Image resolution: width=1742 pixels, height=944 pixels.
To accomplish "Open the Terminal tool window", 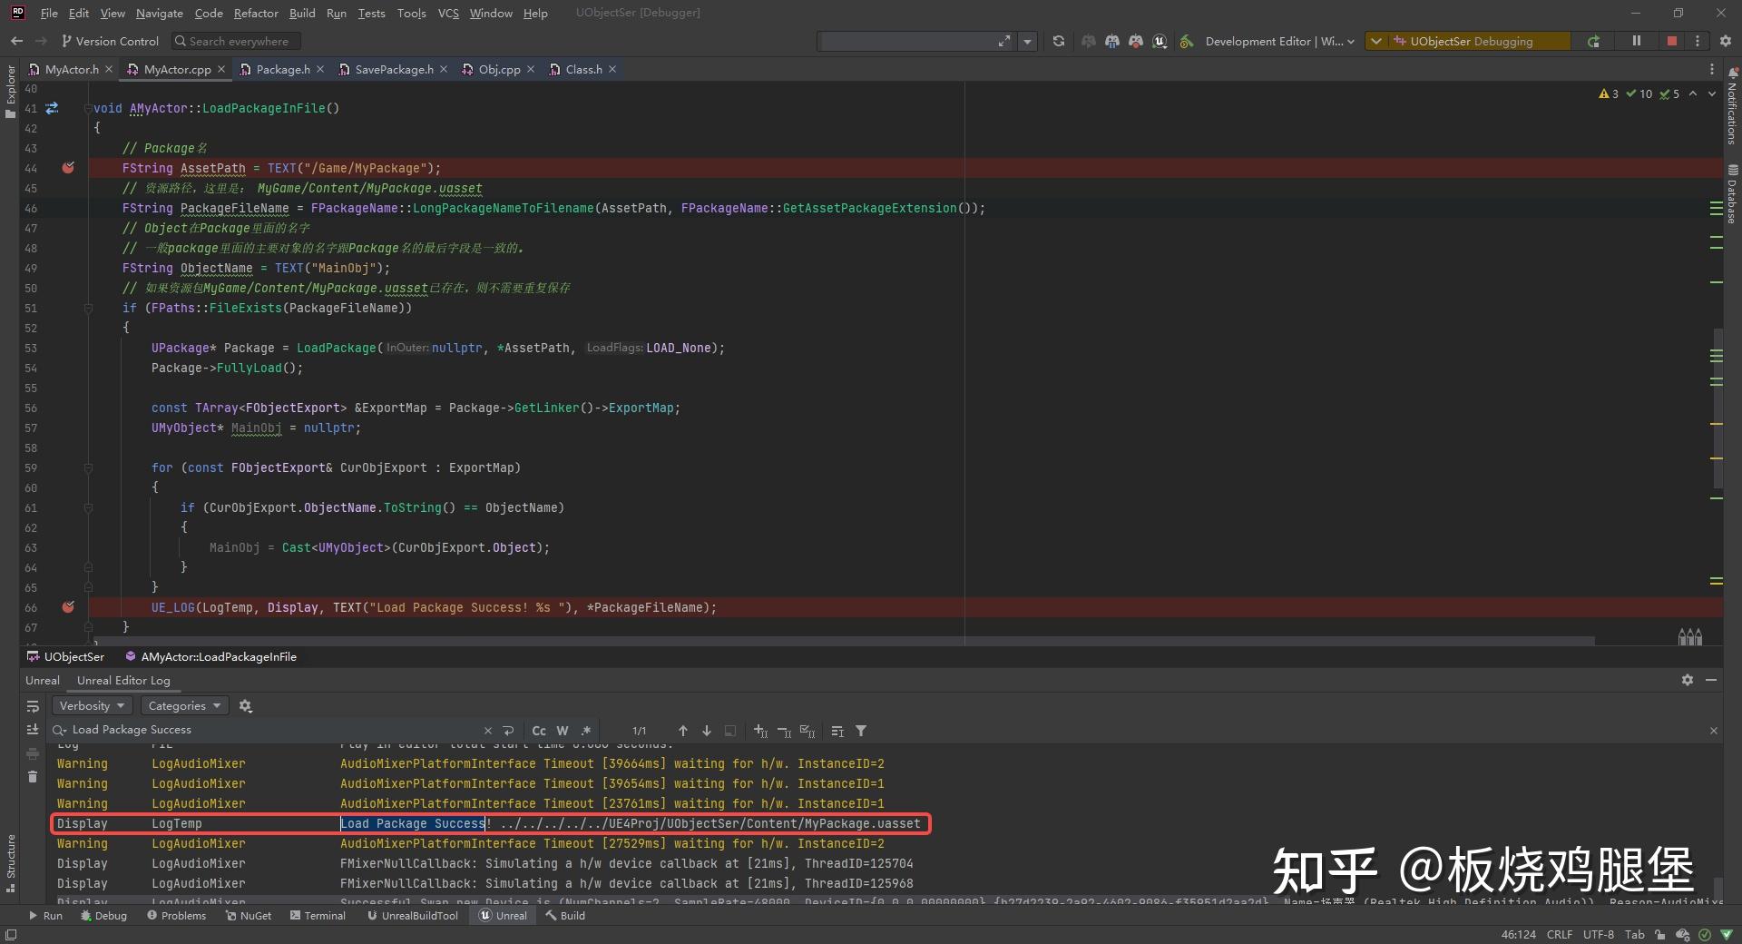I will pyautogui.click(x=318, y=916).
